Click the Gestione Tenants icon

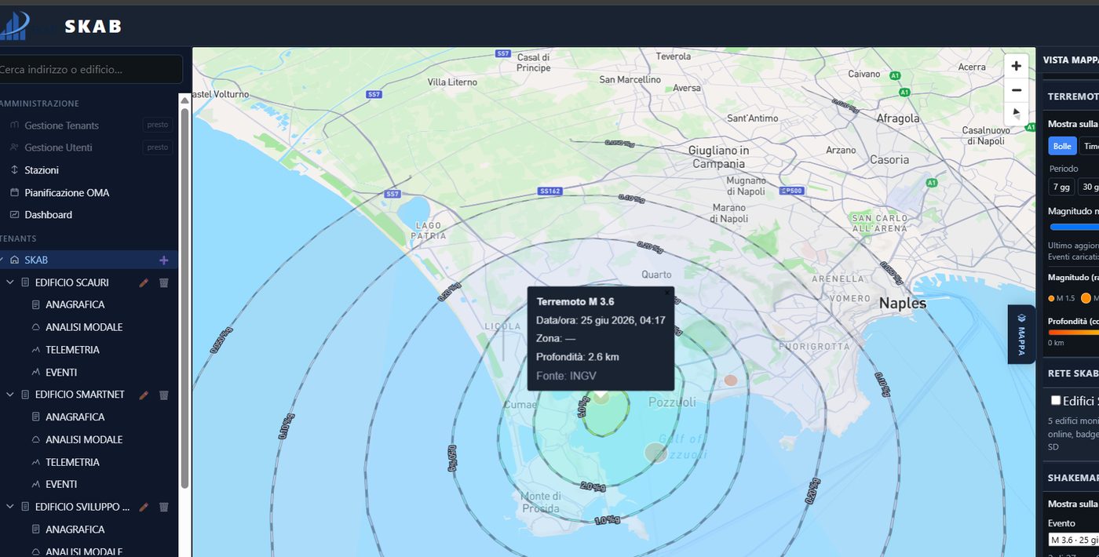tap(14, 125)
